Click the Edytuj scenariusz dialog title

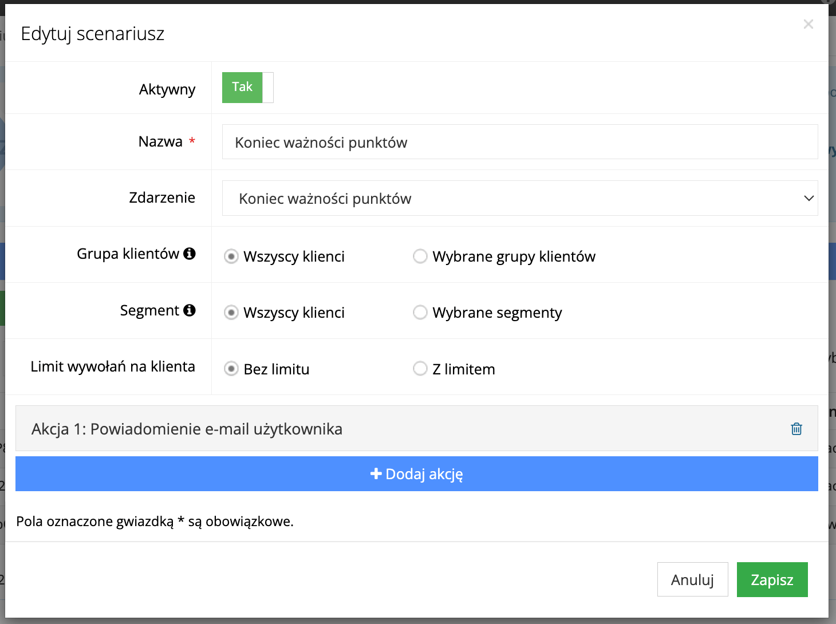click(x=93, y=34)
